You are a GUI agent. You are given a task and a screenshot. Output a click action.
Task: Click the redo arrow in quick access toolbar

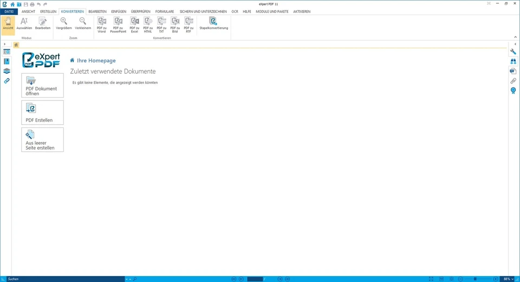point(45,4)
